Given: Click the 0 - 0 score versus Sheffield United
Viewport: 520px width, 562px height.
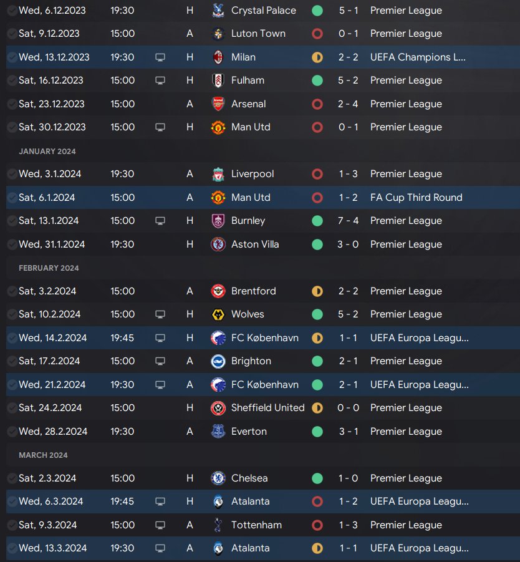Looking at the screenshot, I should pyautogui.click(x=348, y=408).
